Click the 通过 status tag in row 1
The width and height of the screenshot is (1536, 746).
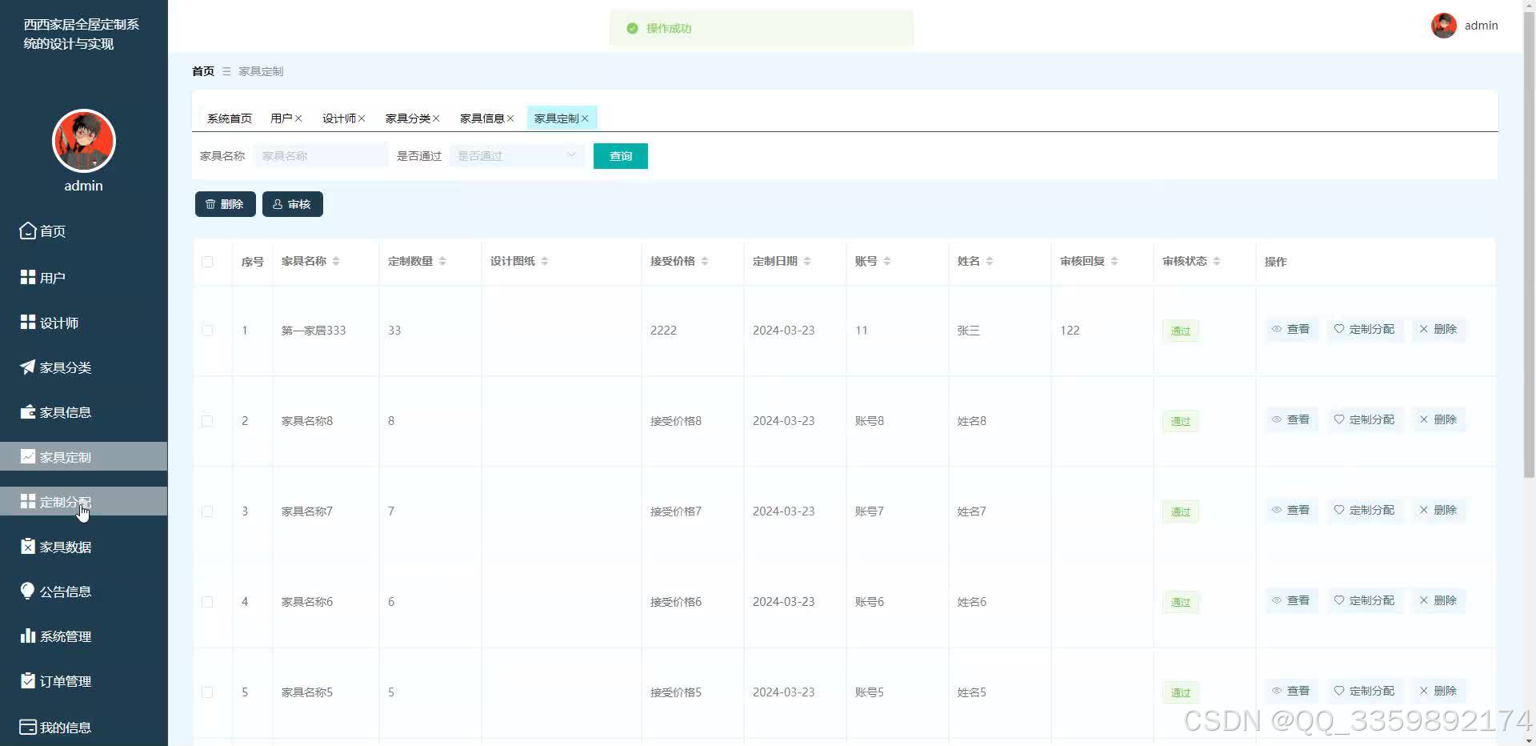(x=1181, y=331)
